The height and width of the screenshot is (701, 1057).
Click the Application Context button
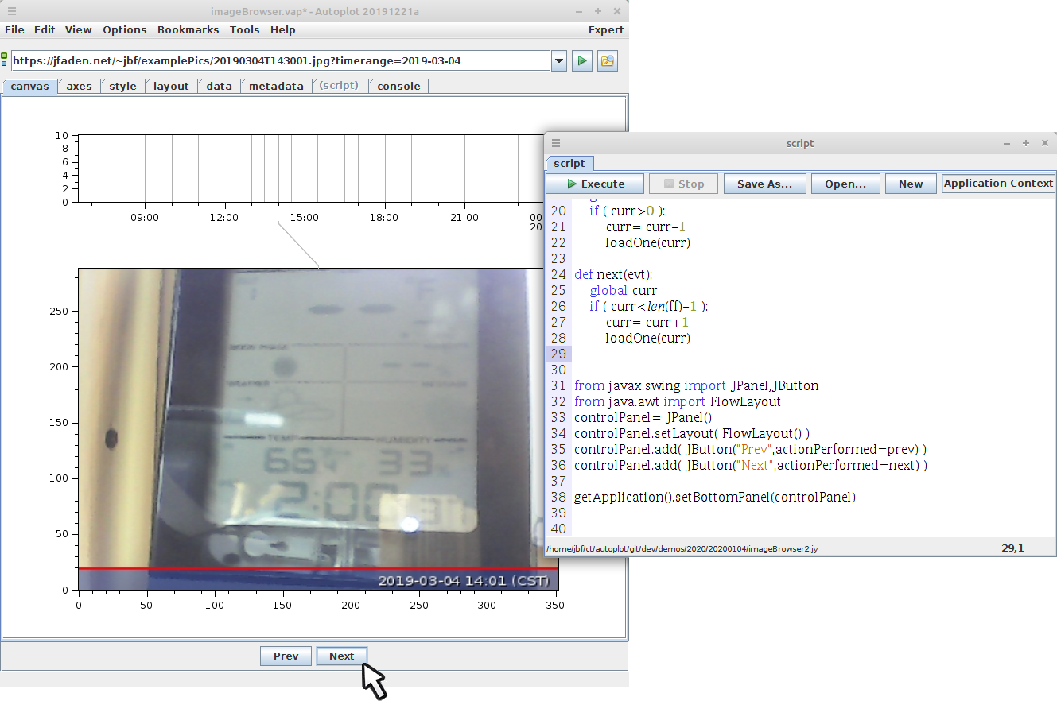click(998, 184)
